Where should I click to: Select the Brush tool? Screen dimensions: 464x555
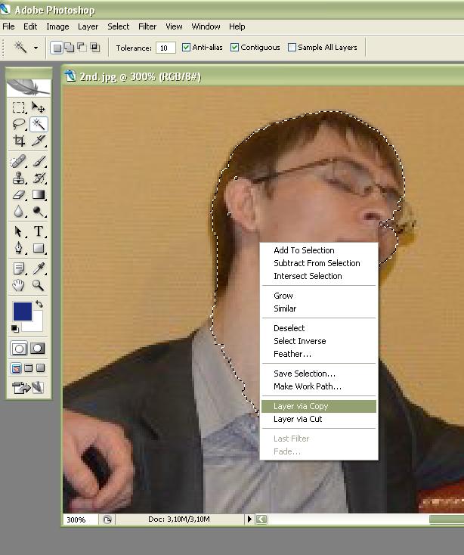[39, 161]
